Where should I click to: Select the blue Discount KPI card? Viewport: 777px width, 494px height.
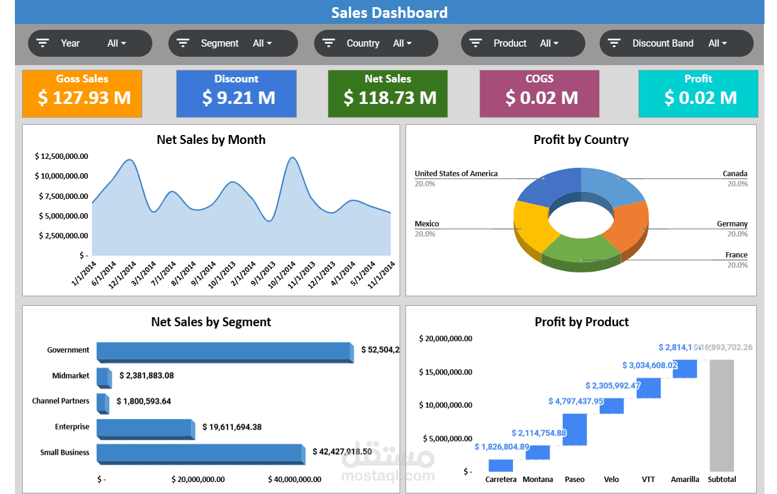pyautogui.click(x=237, y=94)
